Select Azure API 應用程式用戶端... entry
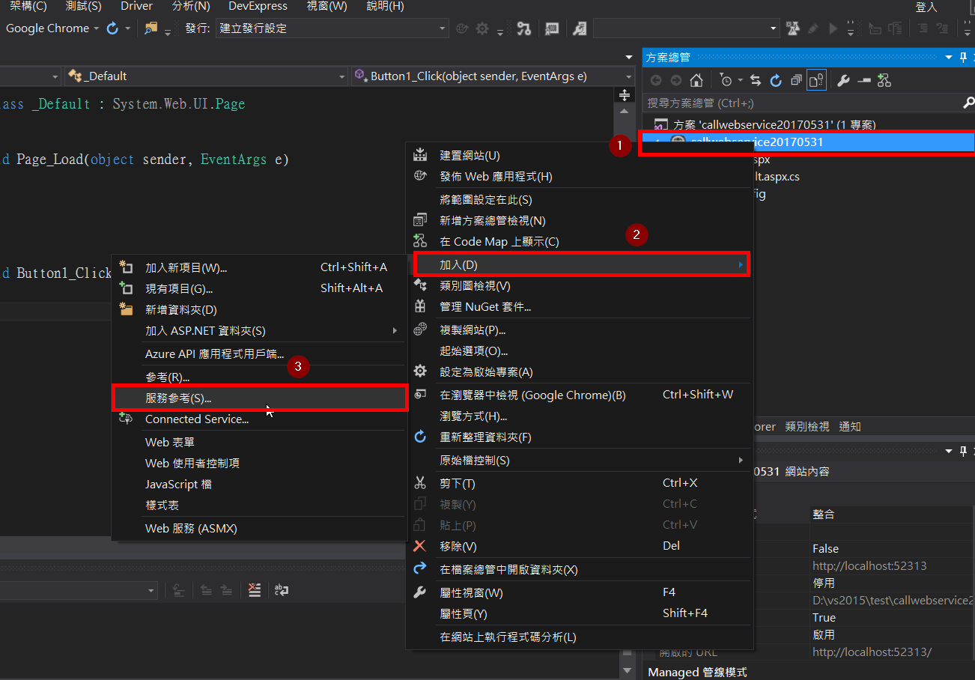The height and width of the screenshot is (680, 975). coord(260,354)
